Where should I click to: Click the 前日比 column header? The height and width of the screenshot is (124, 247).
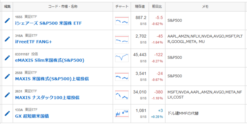point(157,7)
